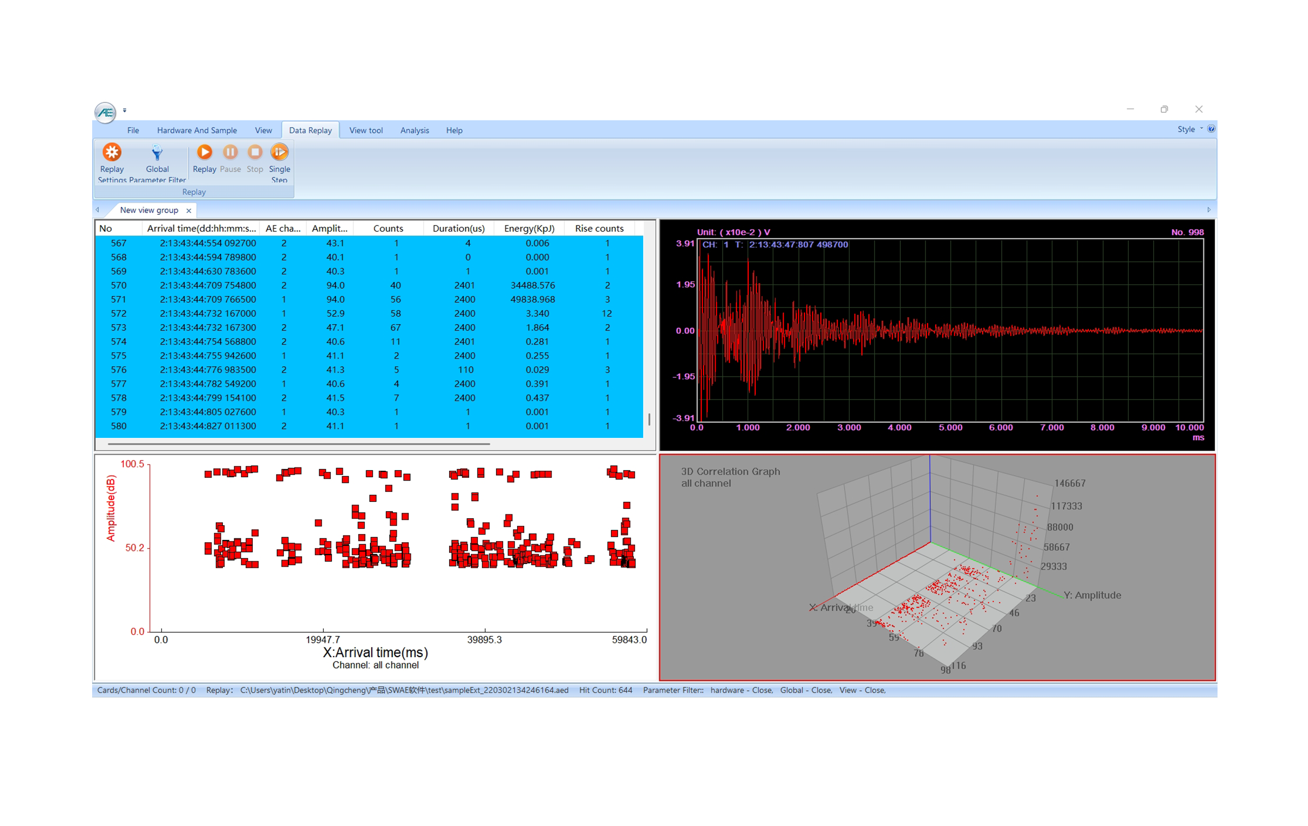Sort by the Energy(KpJ) column header
Viewport: 1308px width, 826px height.
pyautogui.click(x=529, y=228)
